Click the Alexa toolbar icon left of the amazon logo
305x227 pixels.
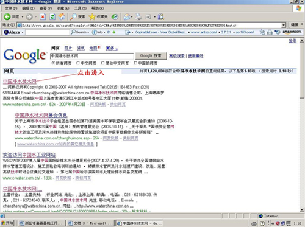coord(278,32)
